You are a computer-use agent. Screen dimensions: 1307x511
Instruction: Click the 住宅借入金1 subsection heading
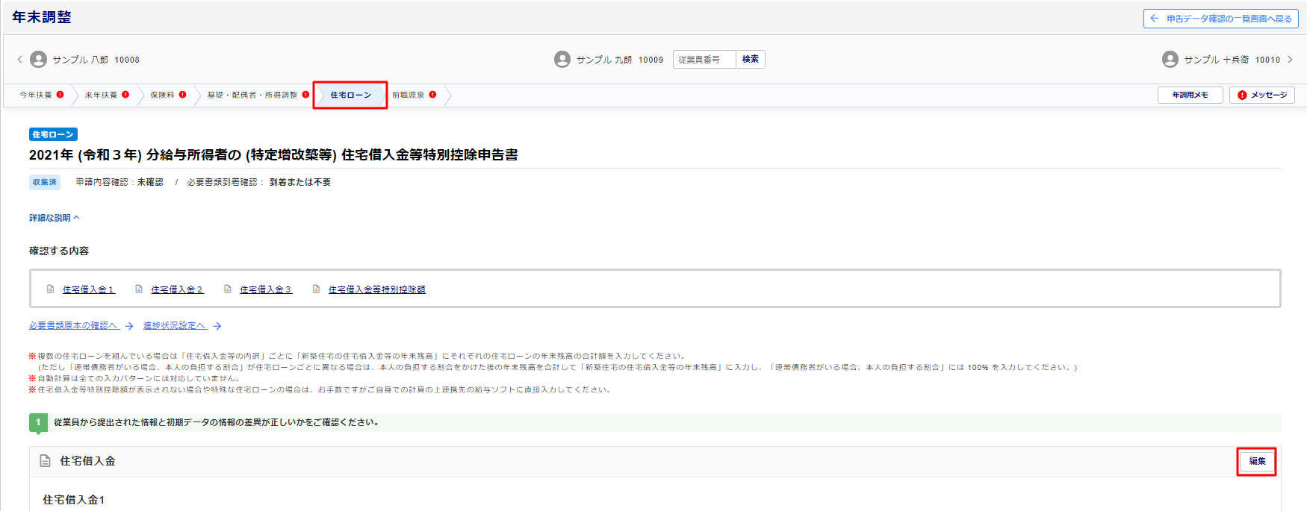click(73, 500)
